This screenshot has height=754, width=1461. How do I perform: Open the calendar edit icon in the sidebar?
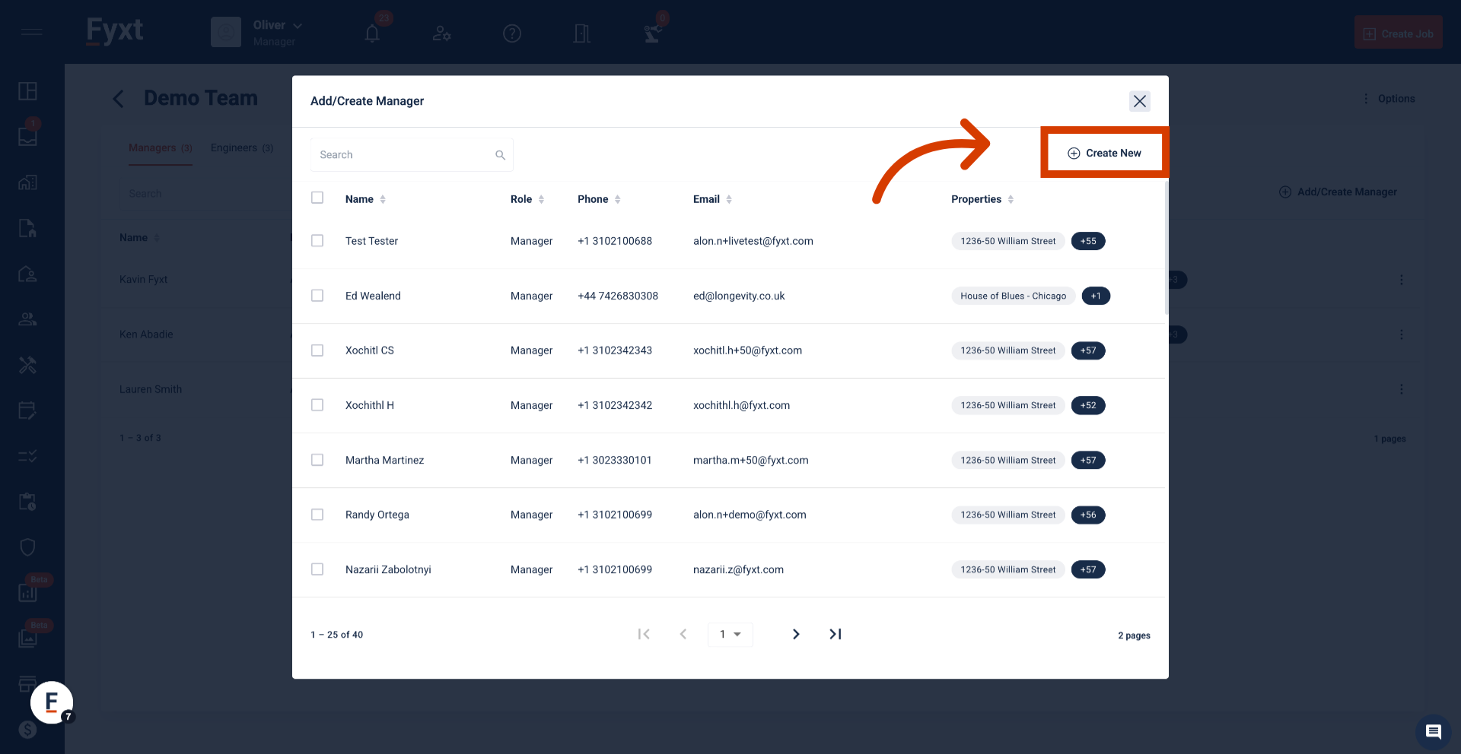27,410
